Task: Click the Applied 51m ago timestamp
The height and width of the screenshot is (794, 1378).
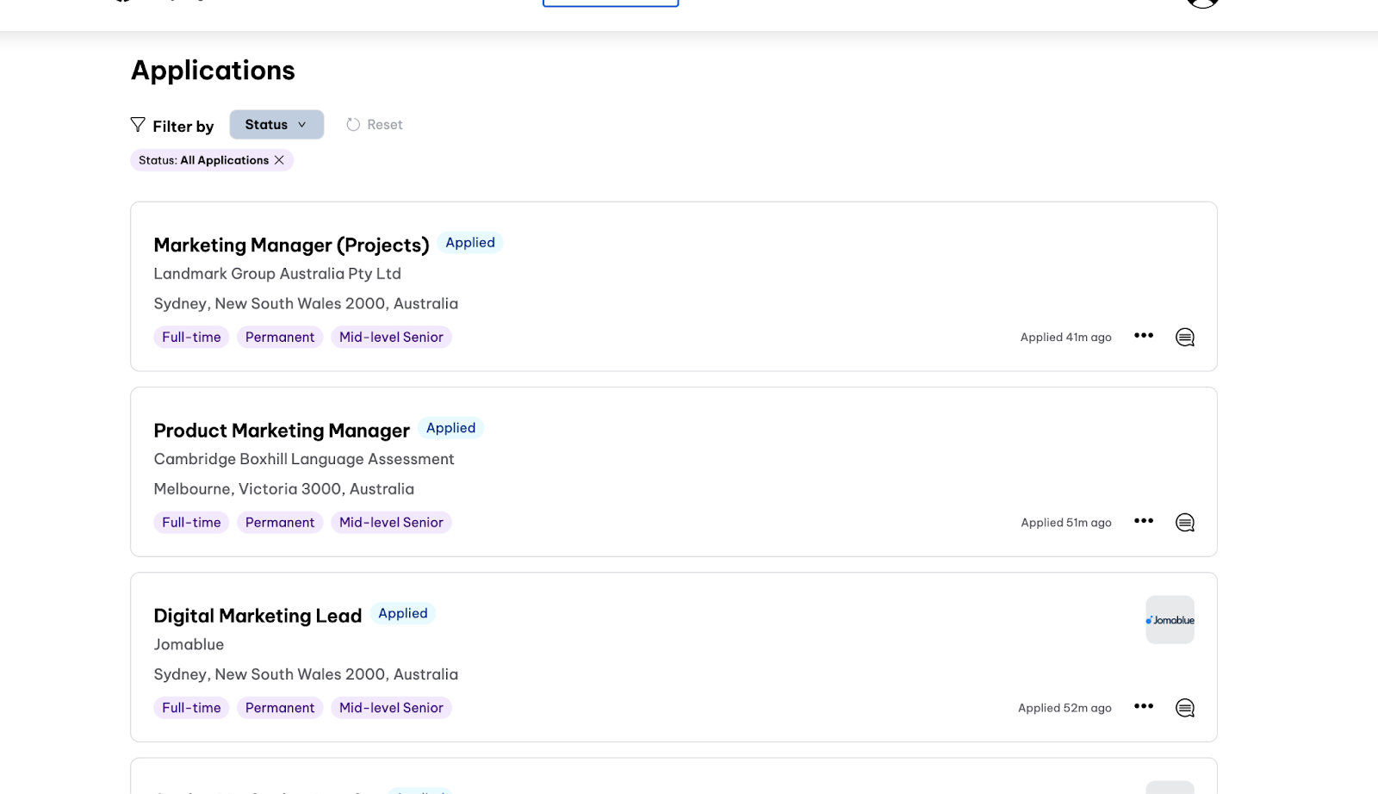Action: 1066,523
